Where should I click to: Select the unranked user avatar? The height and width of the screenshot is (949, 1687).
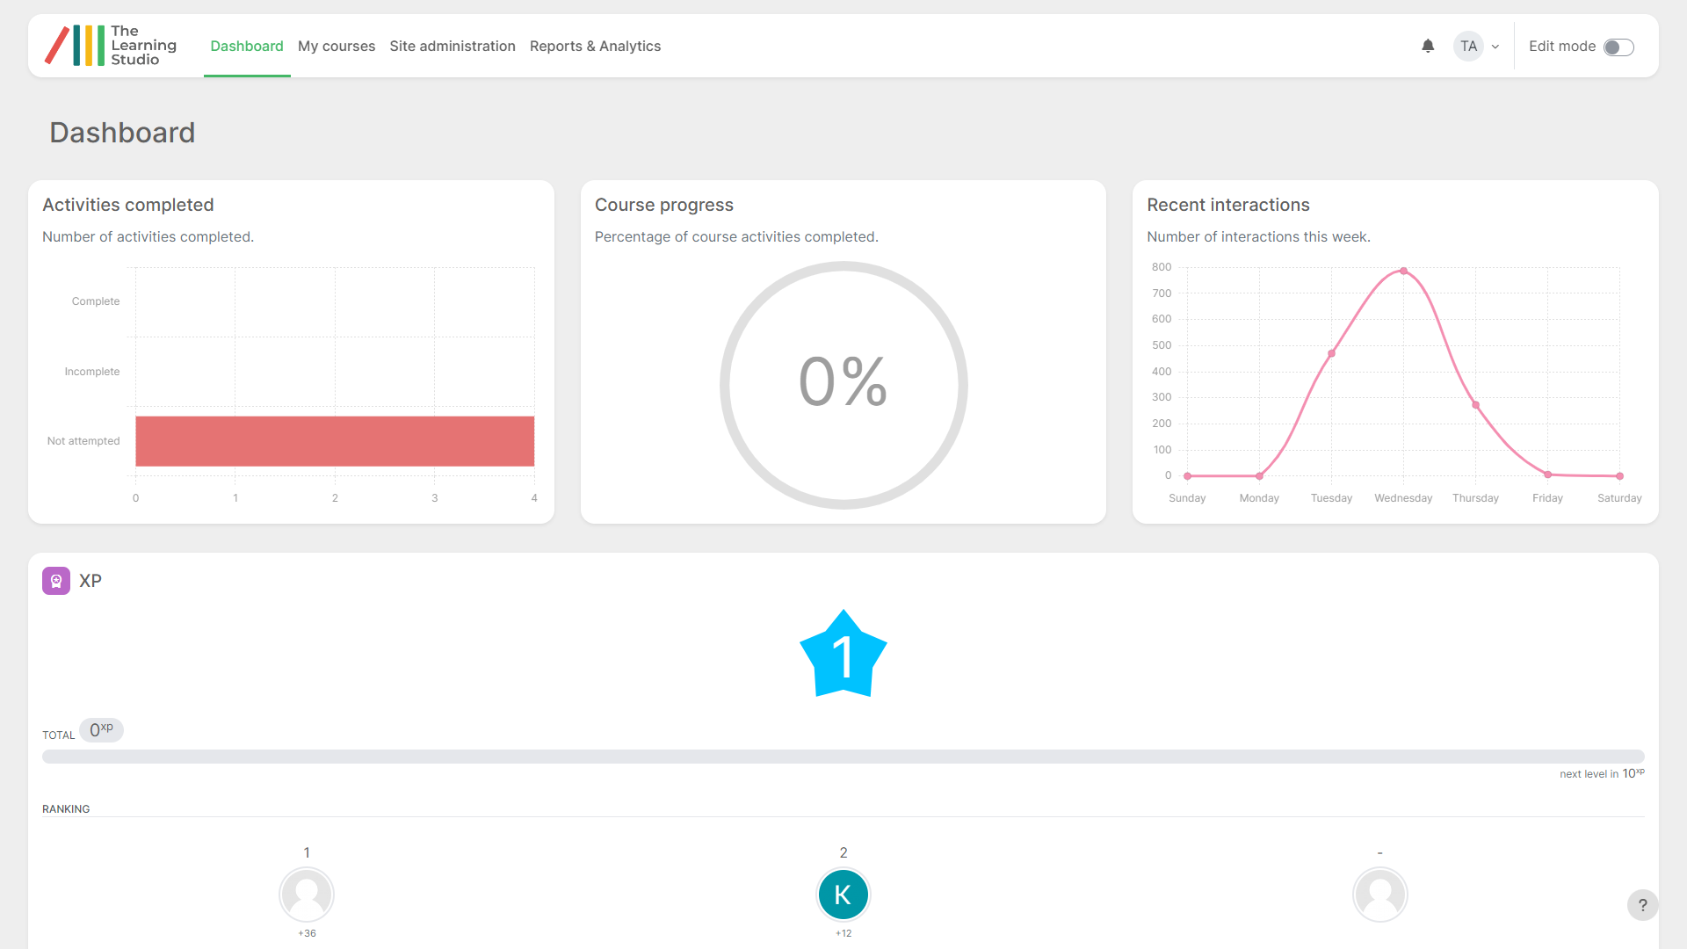1380,895
